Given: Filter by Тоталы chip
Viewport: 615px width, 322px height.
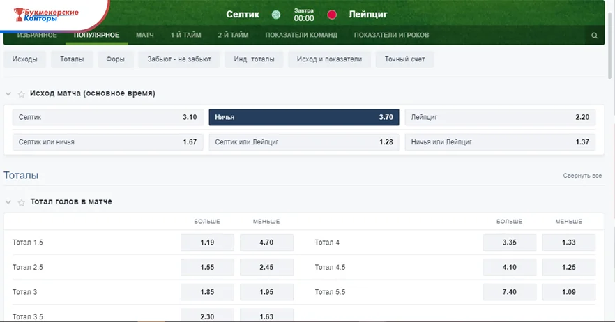Looking at the screenshot, I should 72,59.
